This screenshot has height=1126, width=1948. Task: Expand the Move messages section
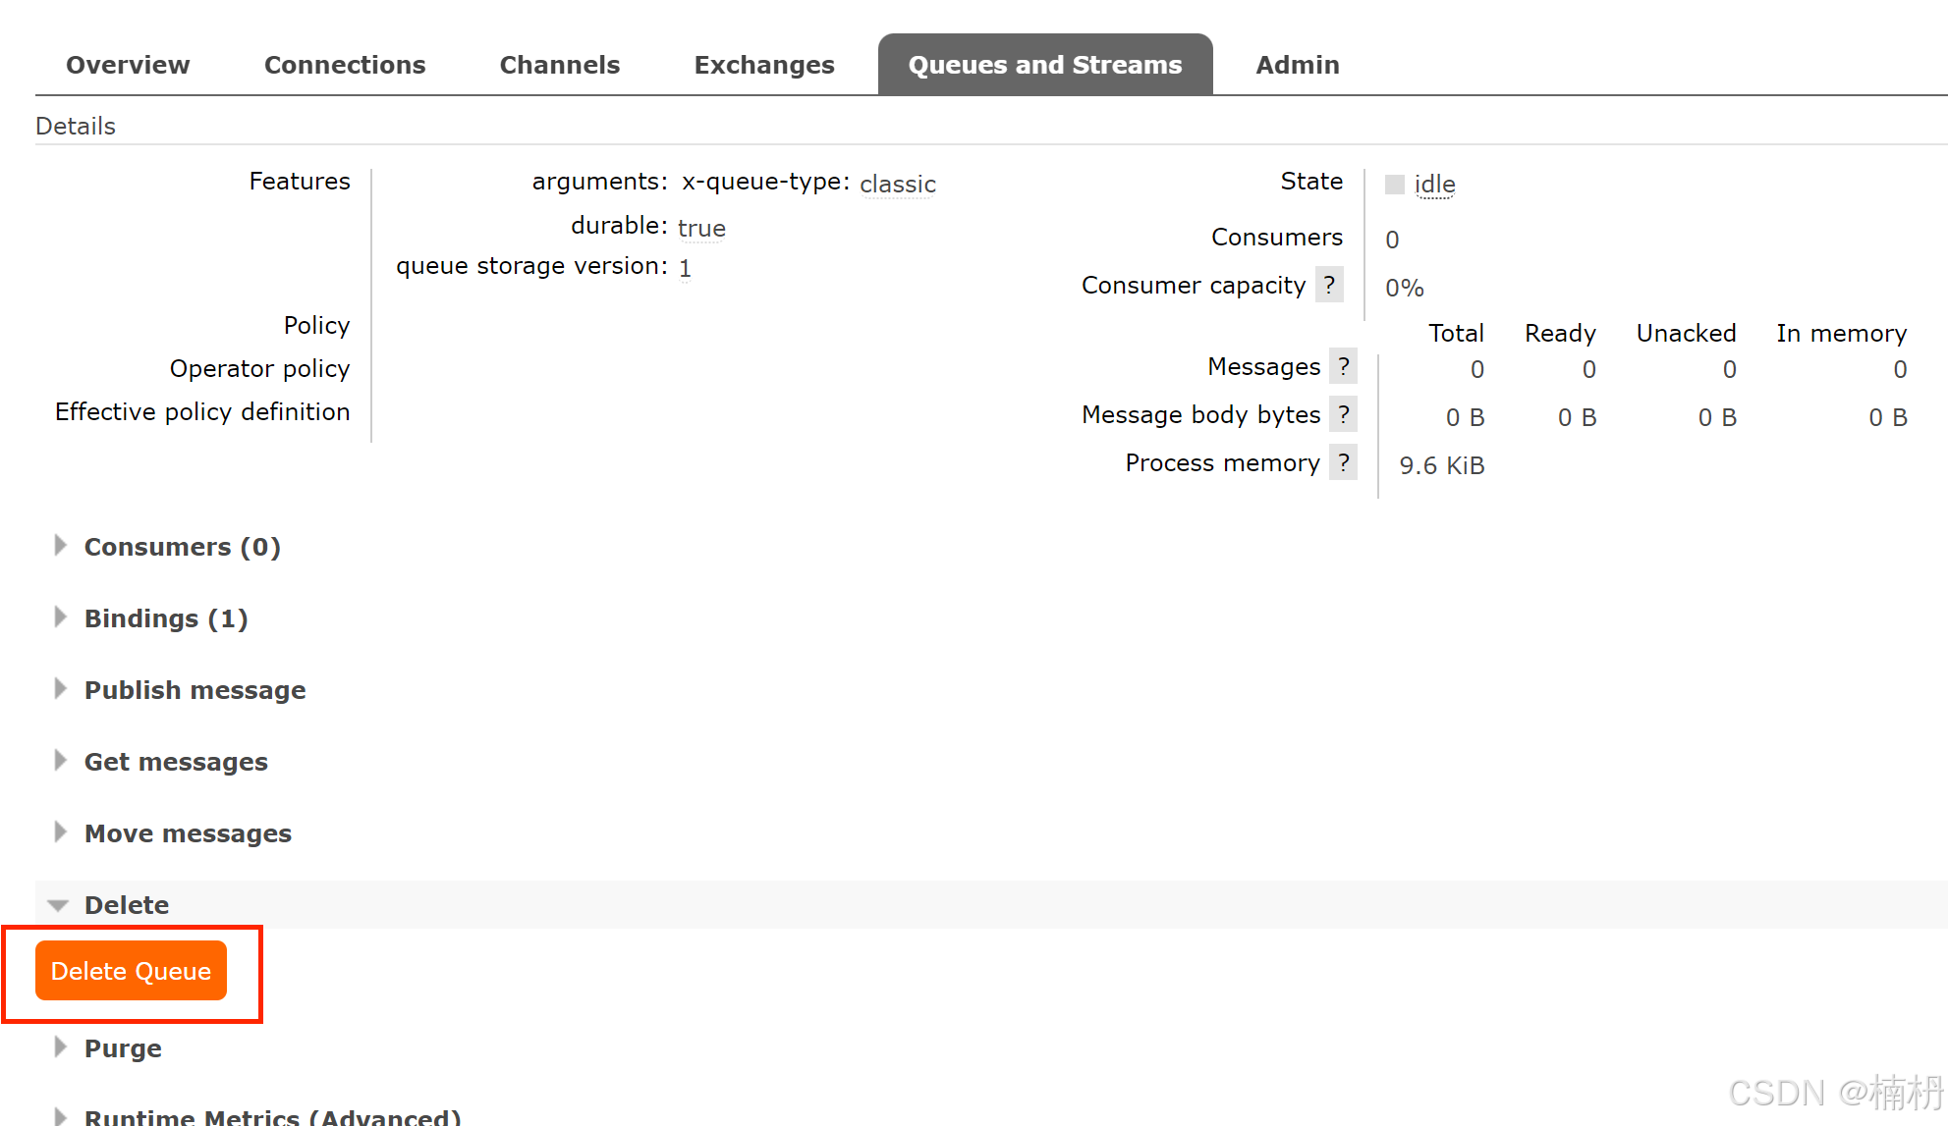tap(188, 833)
